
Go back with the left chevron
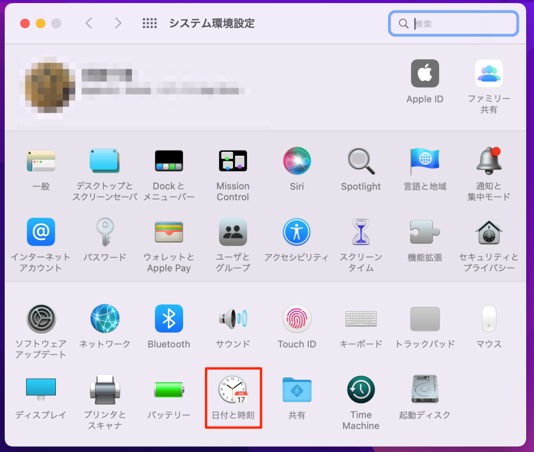(x=89, y=23)
